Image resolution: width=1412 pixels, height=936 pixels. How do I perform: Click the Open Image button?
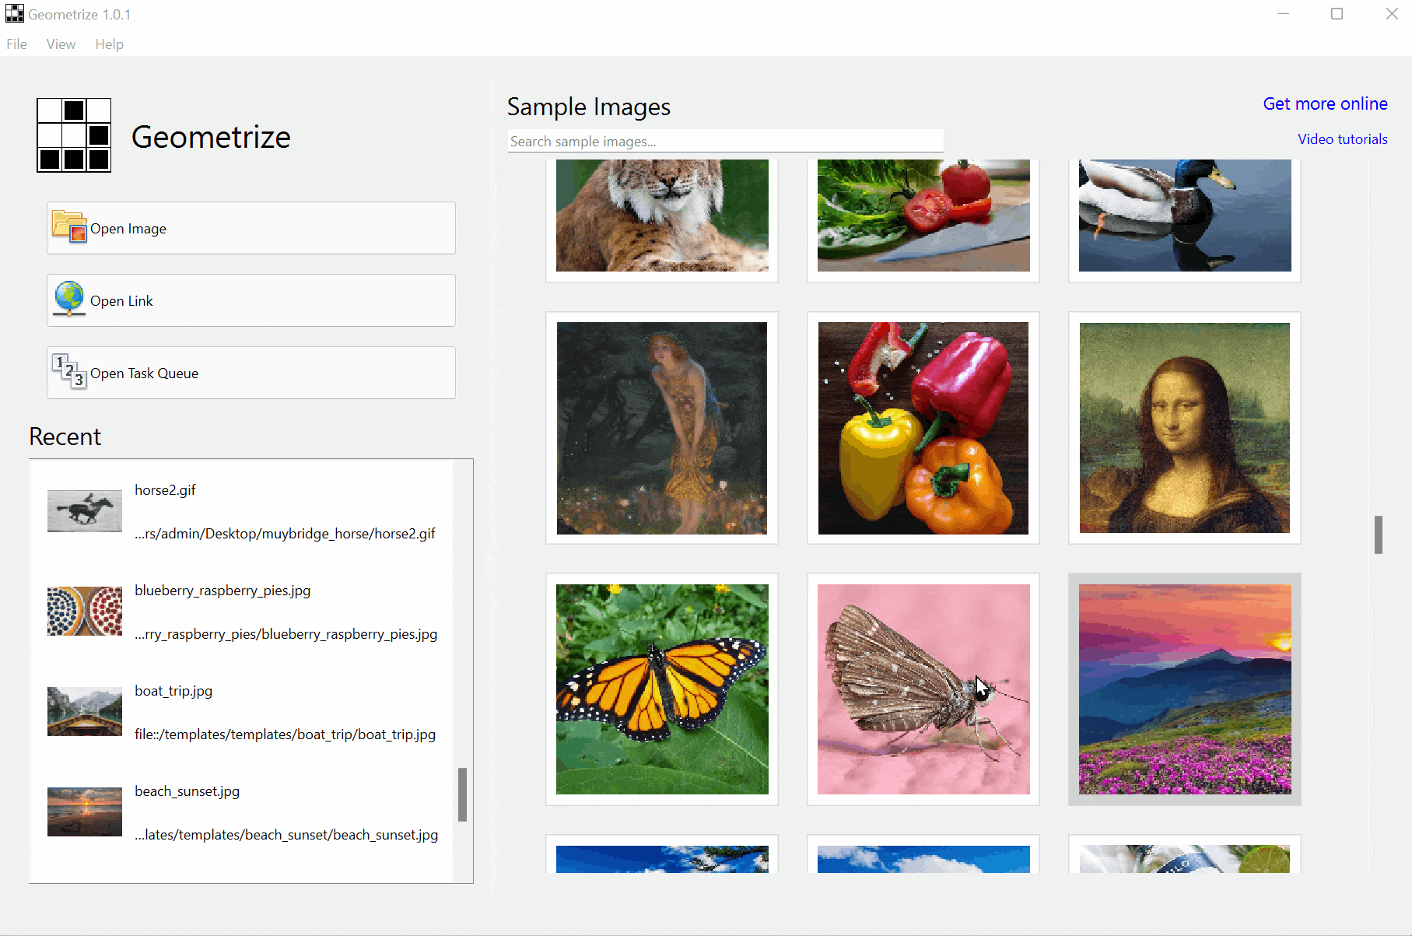point(251,228)
